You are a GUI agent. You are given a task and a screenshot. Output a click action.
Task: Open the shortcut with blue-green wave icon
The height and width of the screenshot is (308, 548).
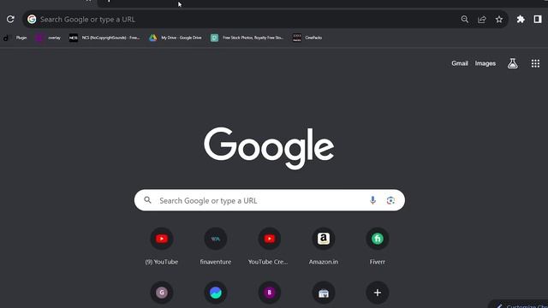coord(216,293)
